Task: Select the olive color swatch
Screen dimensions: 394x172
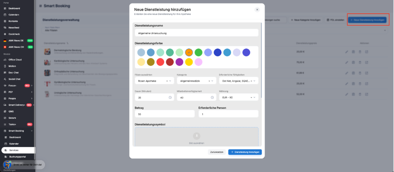Action: [x=151, y=62]
